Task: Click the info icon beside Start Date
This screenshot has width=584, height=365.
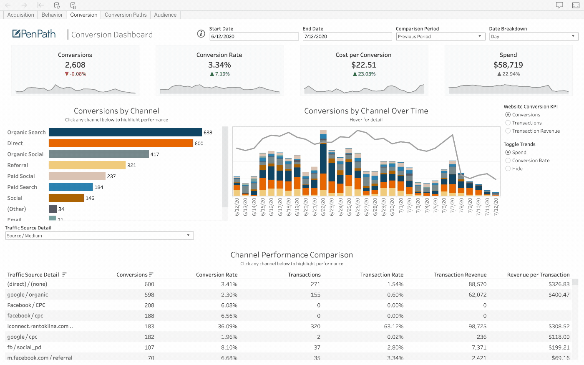Action: [201, 34]
